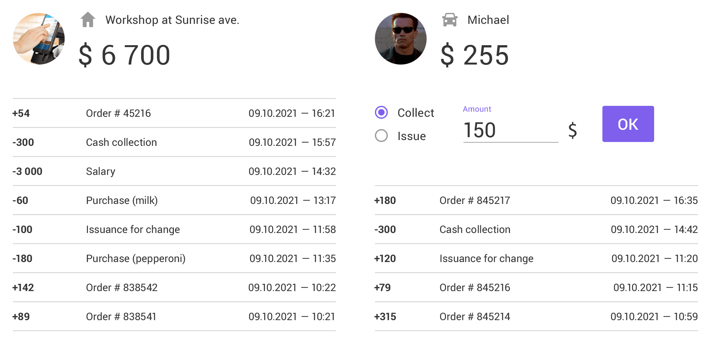Click the car icon next to Michael
This screenshot has width=711, height=344.
click(x=450, y=20)
